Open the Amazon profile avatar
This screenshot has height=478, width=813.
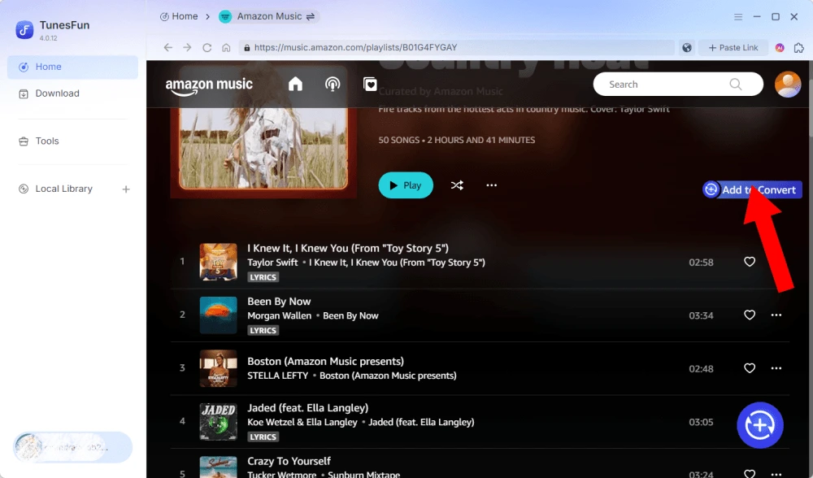click(788, 84)
